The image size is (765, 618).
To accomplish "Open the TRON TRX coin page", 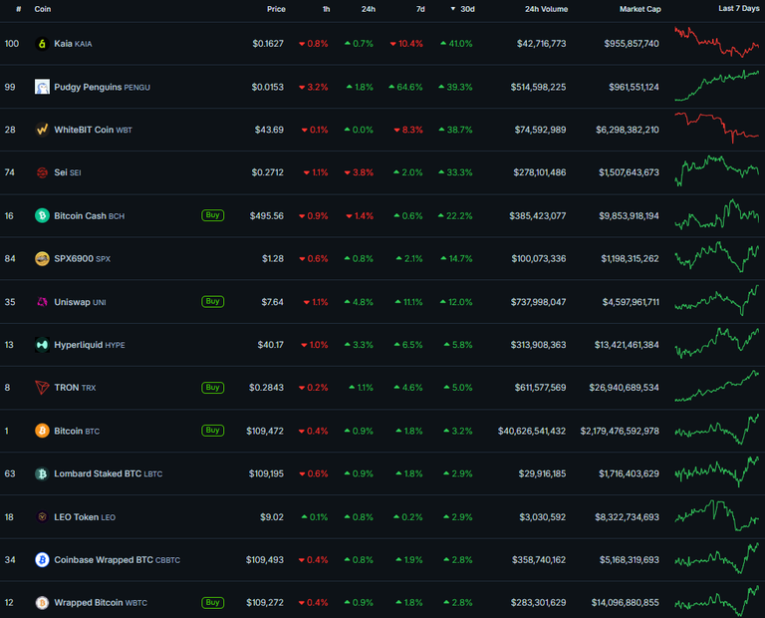I will tap(75, 388).
